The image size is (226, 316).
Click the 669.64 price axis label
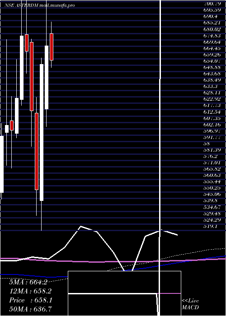coord(212,42)
